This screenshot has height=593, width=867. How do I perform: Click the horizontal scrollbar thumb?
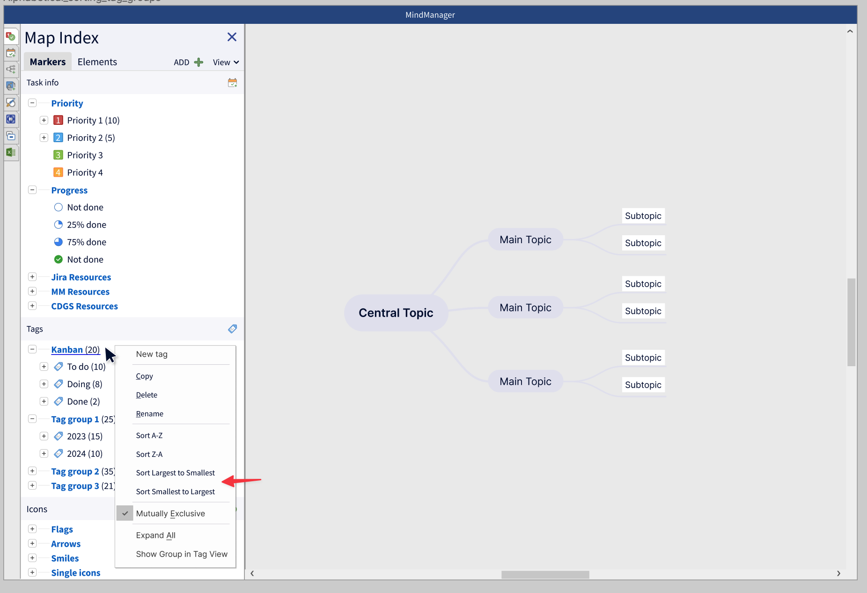coord(545,574)
